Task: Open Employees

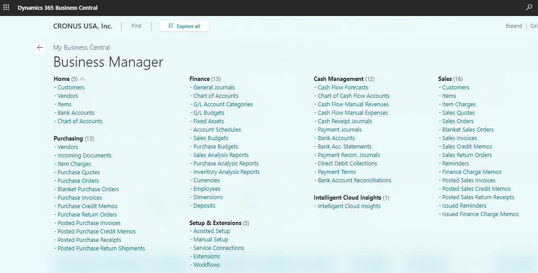Action: click(207, 189)
